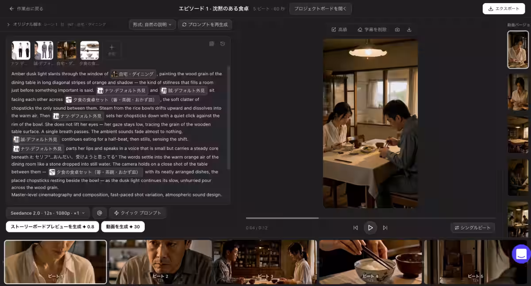531x286 pixels.
Task: Open プロジェクトボードを開く
Action: pos(320,8)
